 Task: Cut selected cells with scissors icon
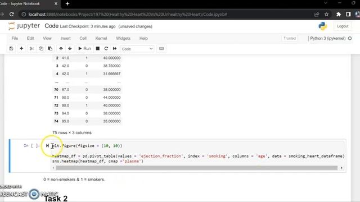pos(31,49)
